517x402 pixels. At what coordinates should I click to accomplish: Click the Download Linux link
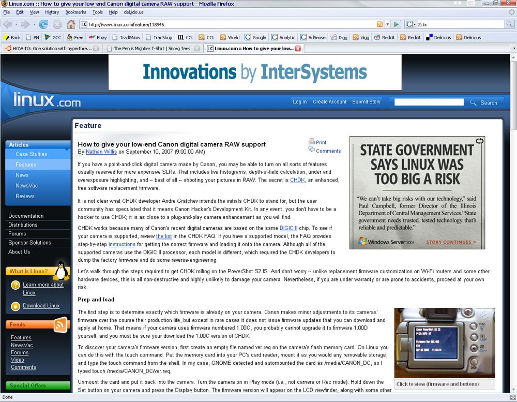coord(41,306)
